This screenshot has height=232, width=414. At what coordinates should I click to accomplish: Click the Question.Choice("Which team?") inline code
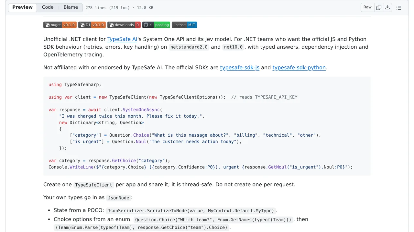pyautogui.click(x=213, y=220)
